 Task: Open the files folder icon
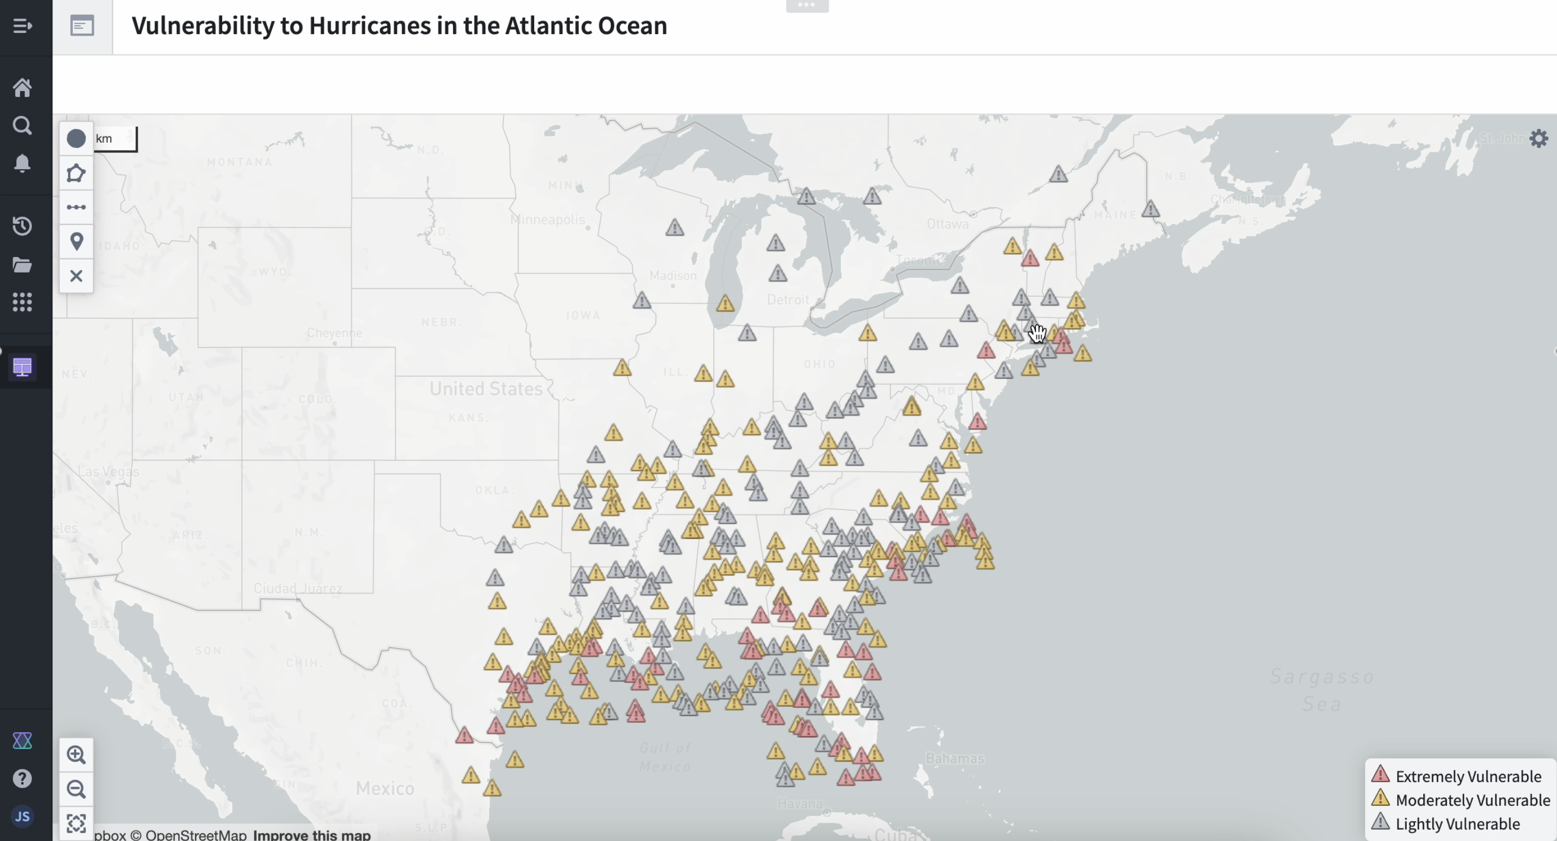23,265
